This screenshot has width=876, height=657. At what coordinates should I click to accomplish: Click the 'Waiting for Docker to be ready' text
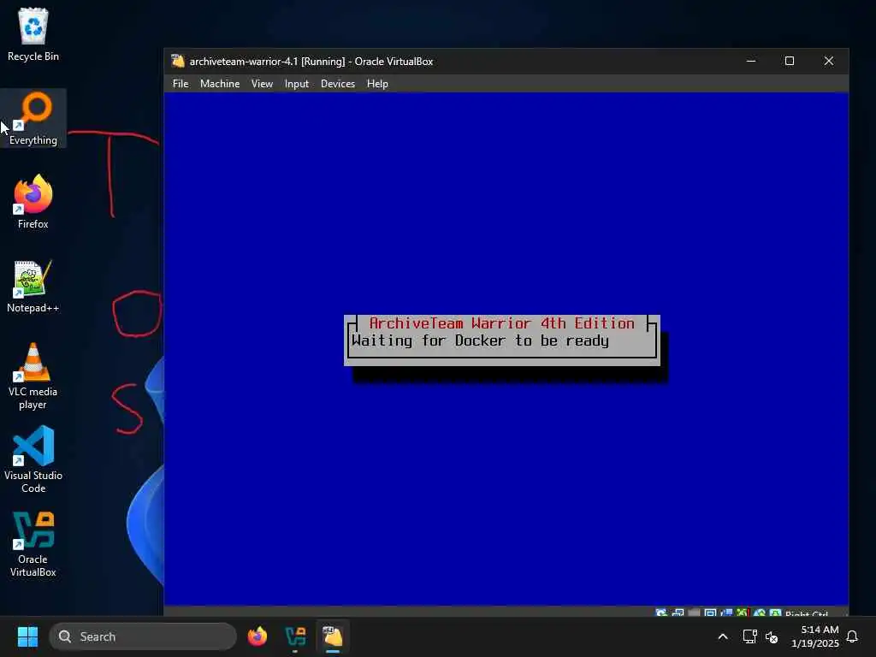click(481, 340)
